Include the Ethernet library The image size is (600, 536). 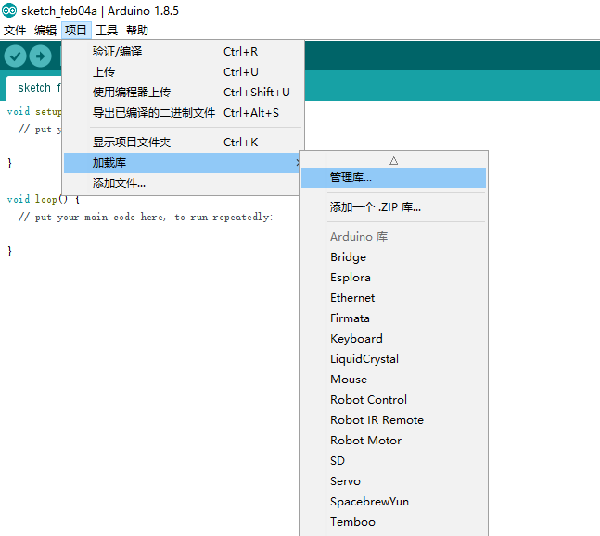393,297
